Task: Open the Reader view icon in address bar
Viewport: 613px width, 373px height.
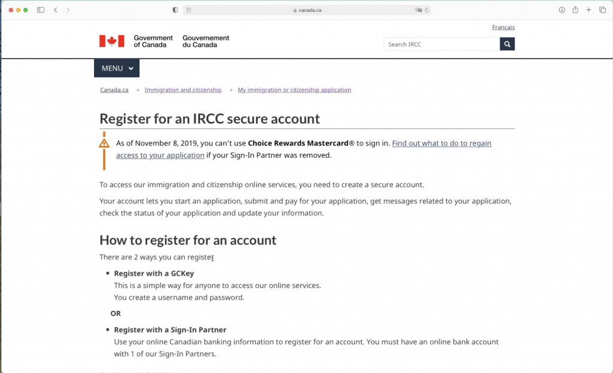Action: 189,10
